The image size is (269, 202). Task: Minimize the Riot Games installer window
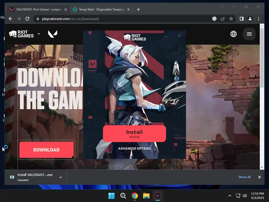click(166, 36)
